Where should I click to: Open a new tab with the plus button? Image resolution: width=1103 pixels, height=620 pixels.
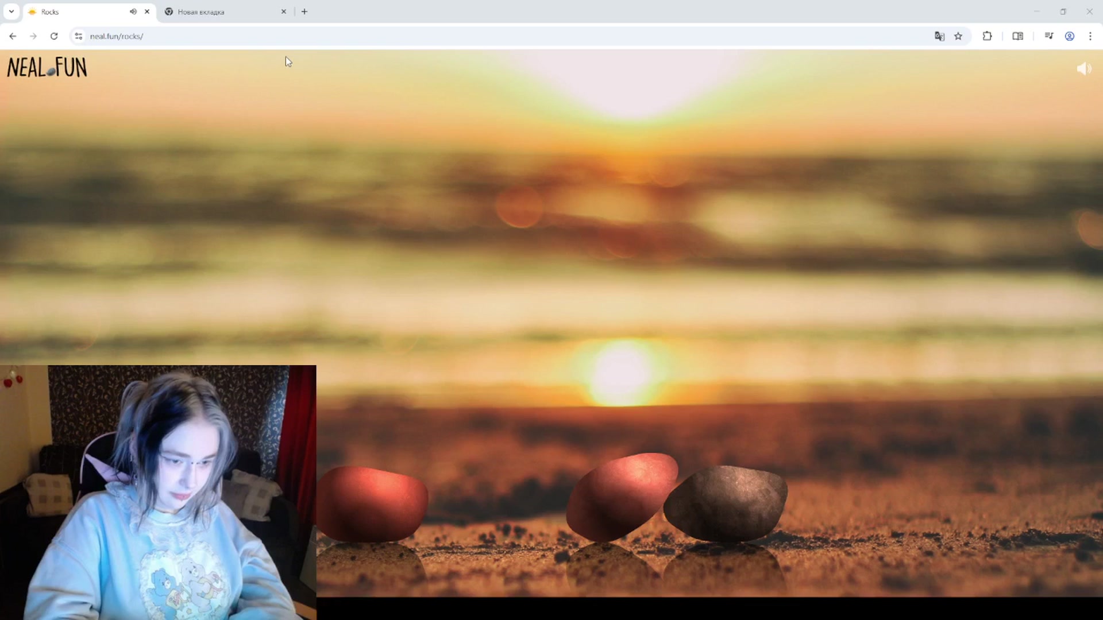point(304,11)
